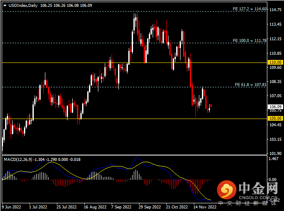The image size is (284, 211).
Task: Click the 1 Jul 2022 date label
Action: pyautogui.click(x=38, y=206)
